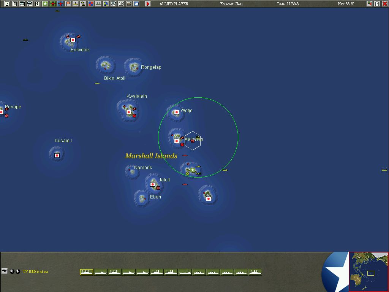Click the previous task force left arrow

coord(12,271)
